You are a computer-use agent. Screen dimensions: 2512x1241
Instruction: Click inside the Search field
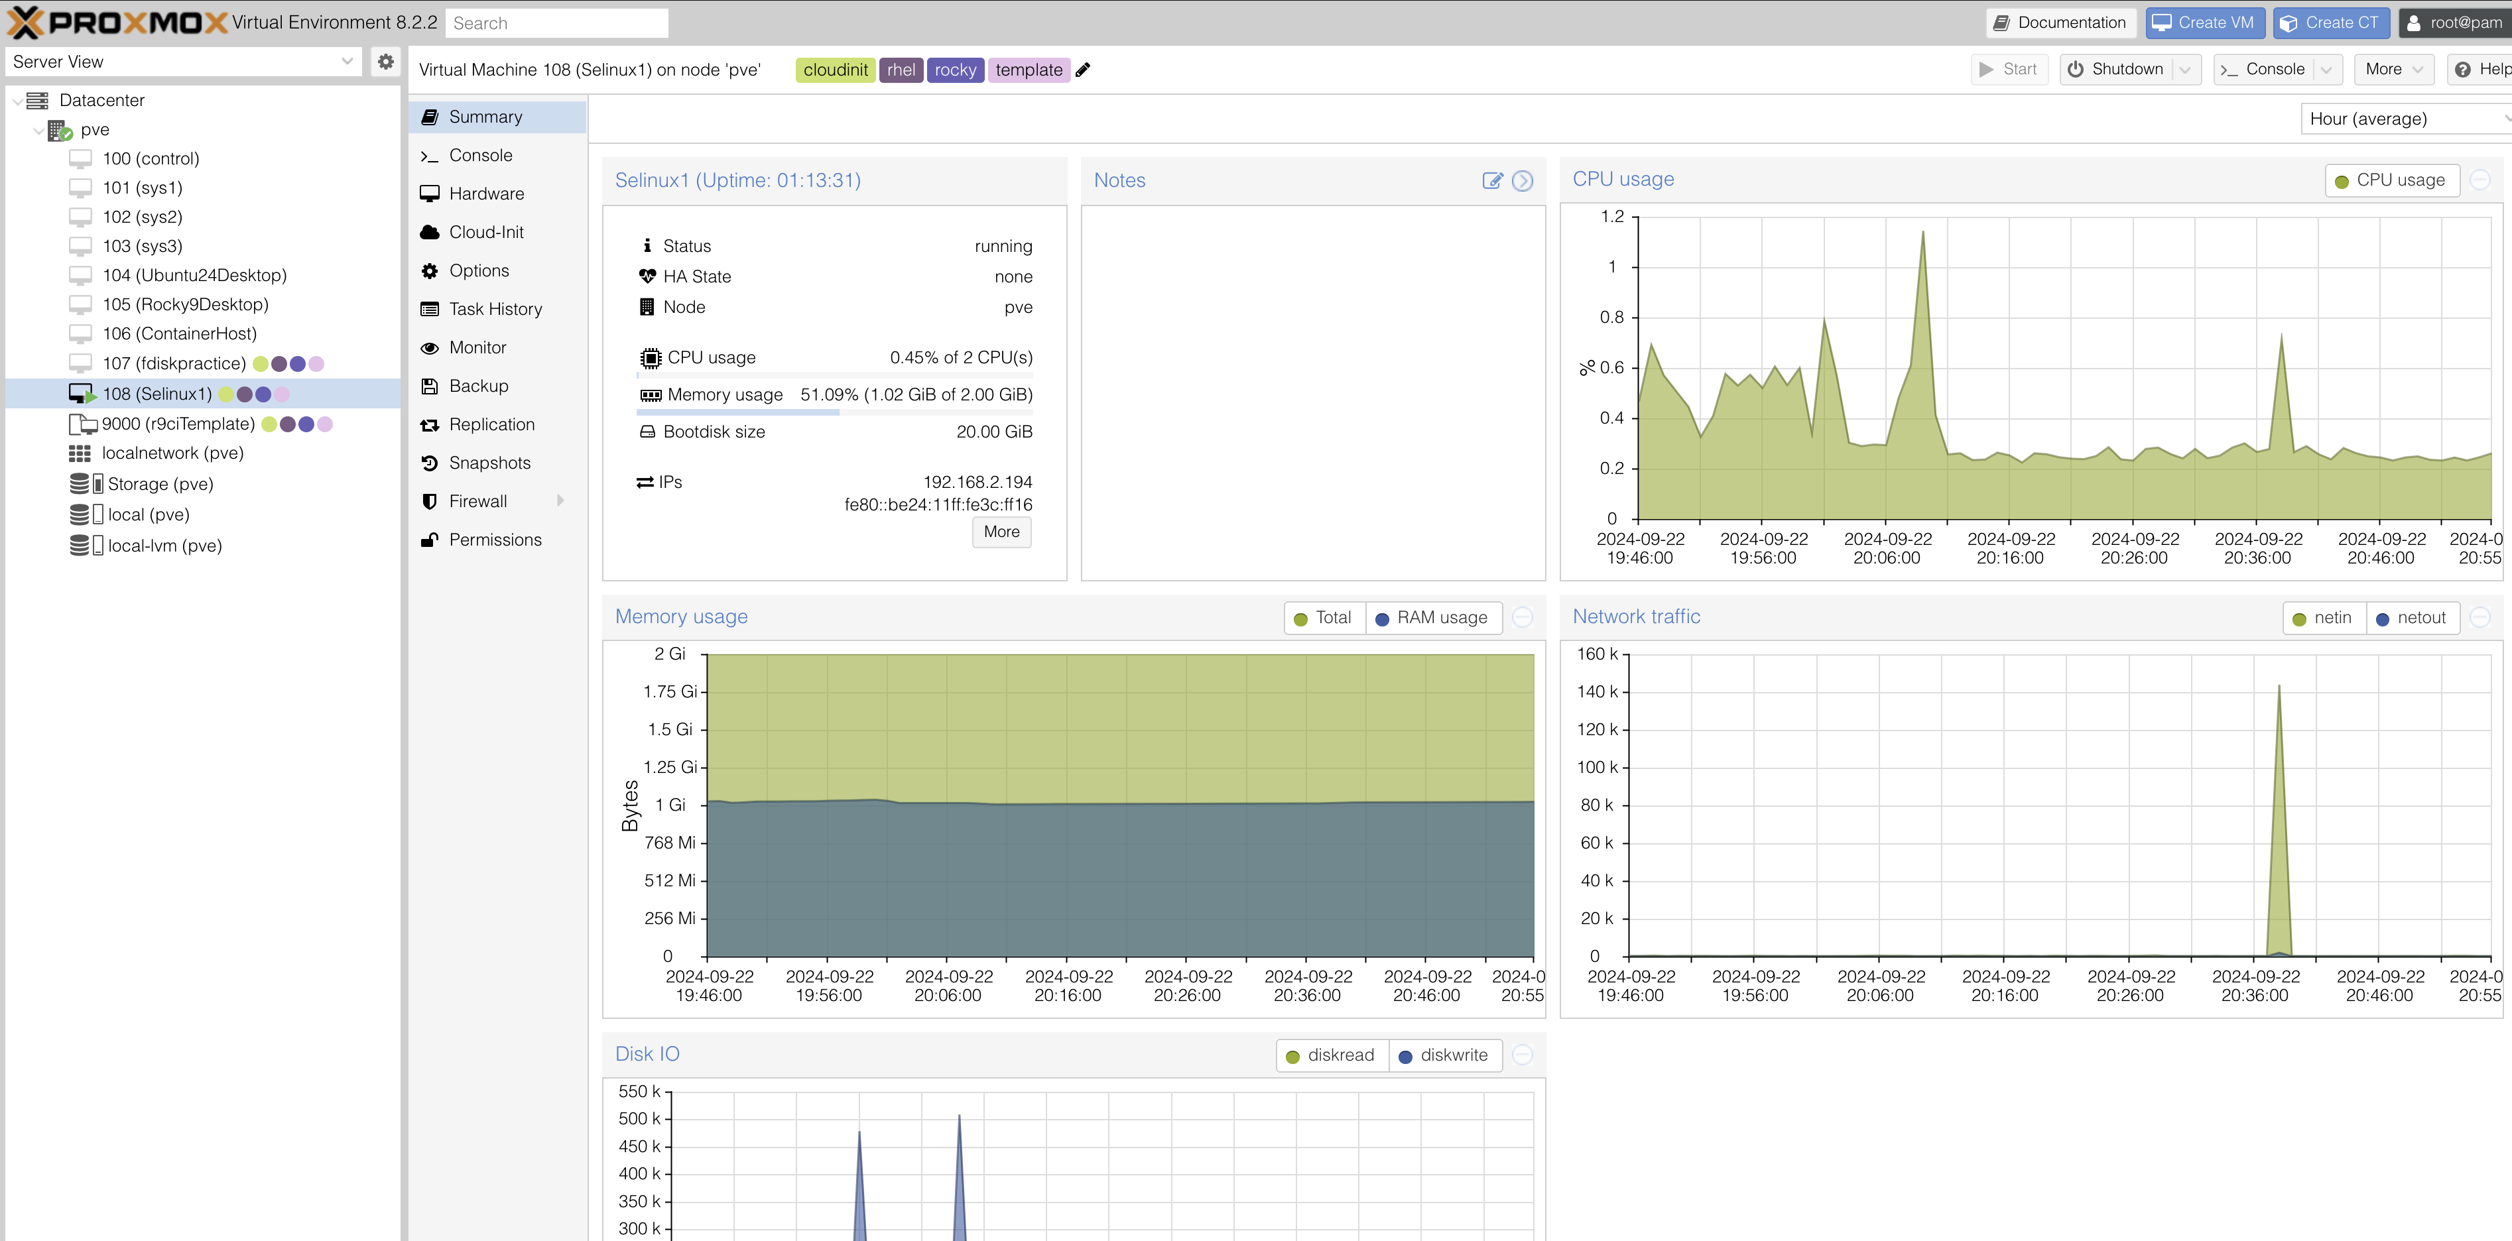(556, 23)
